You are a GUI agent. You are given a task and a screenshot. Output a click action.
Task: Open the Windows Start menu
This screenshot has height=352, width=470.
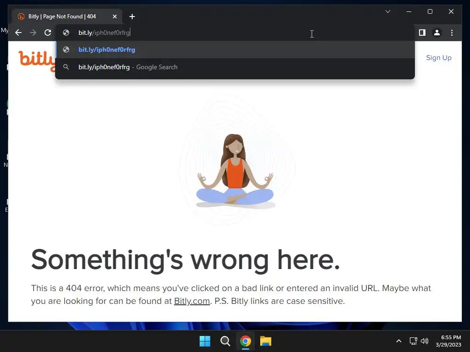click(205, 341)
